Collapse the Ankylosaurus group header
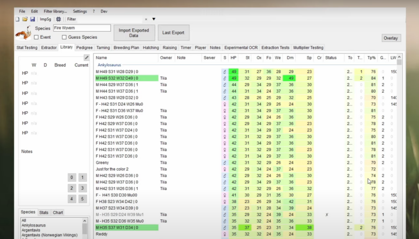This screenshot has width=419, height=239. 109,65
